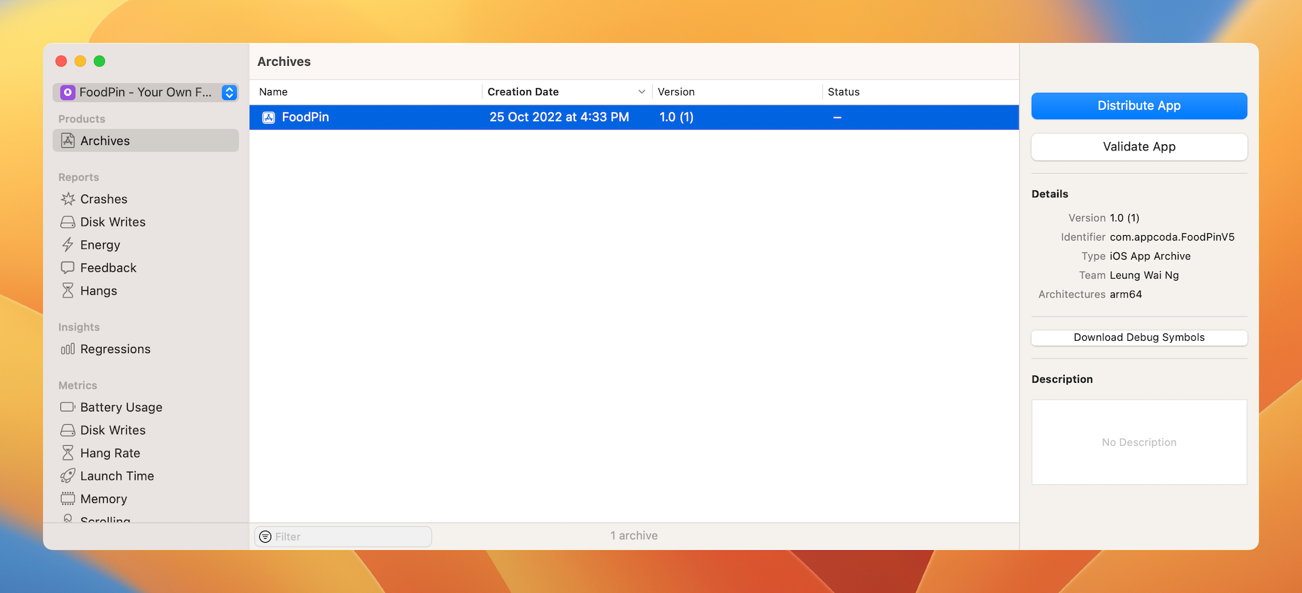Sort archives by Version column
Screen dimensions: 1302x593
coord(676,92)
